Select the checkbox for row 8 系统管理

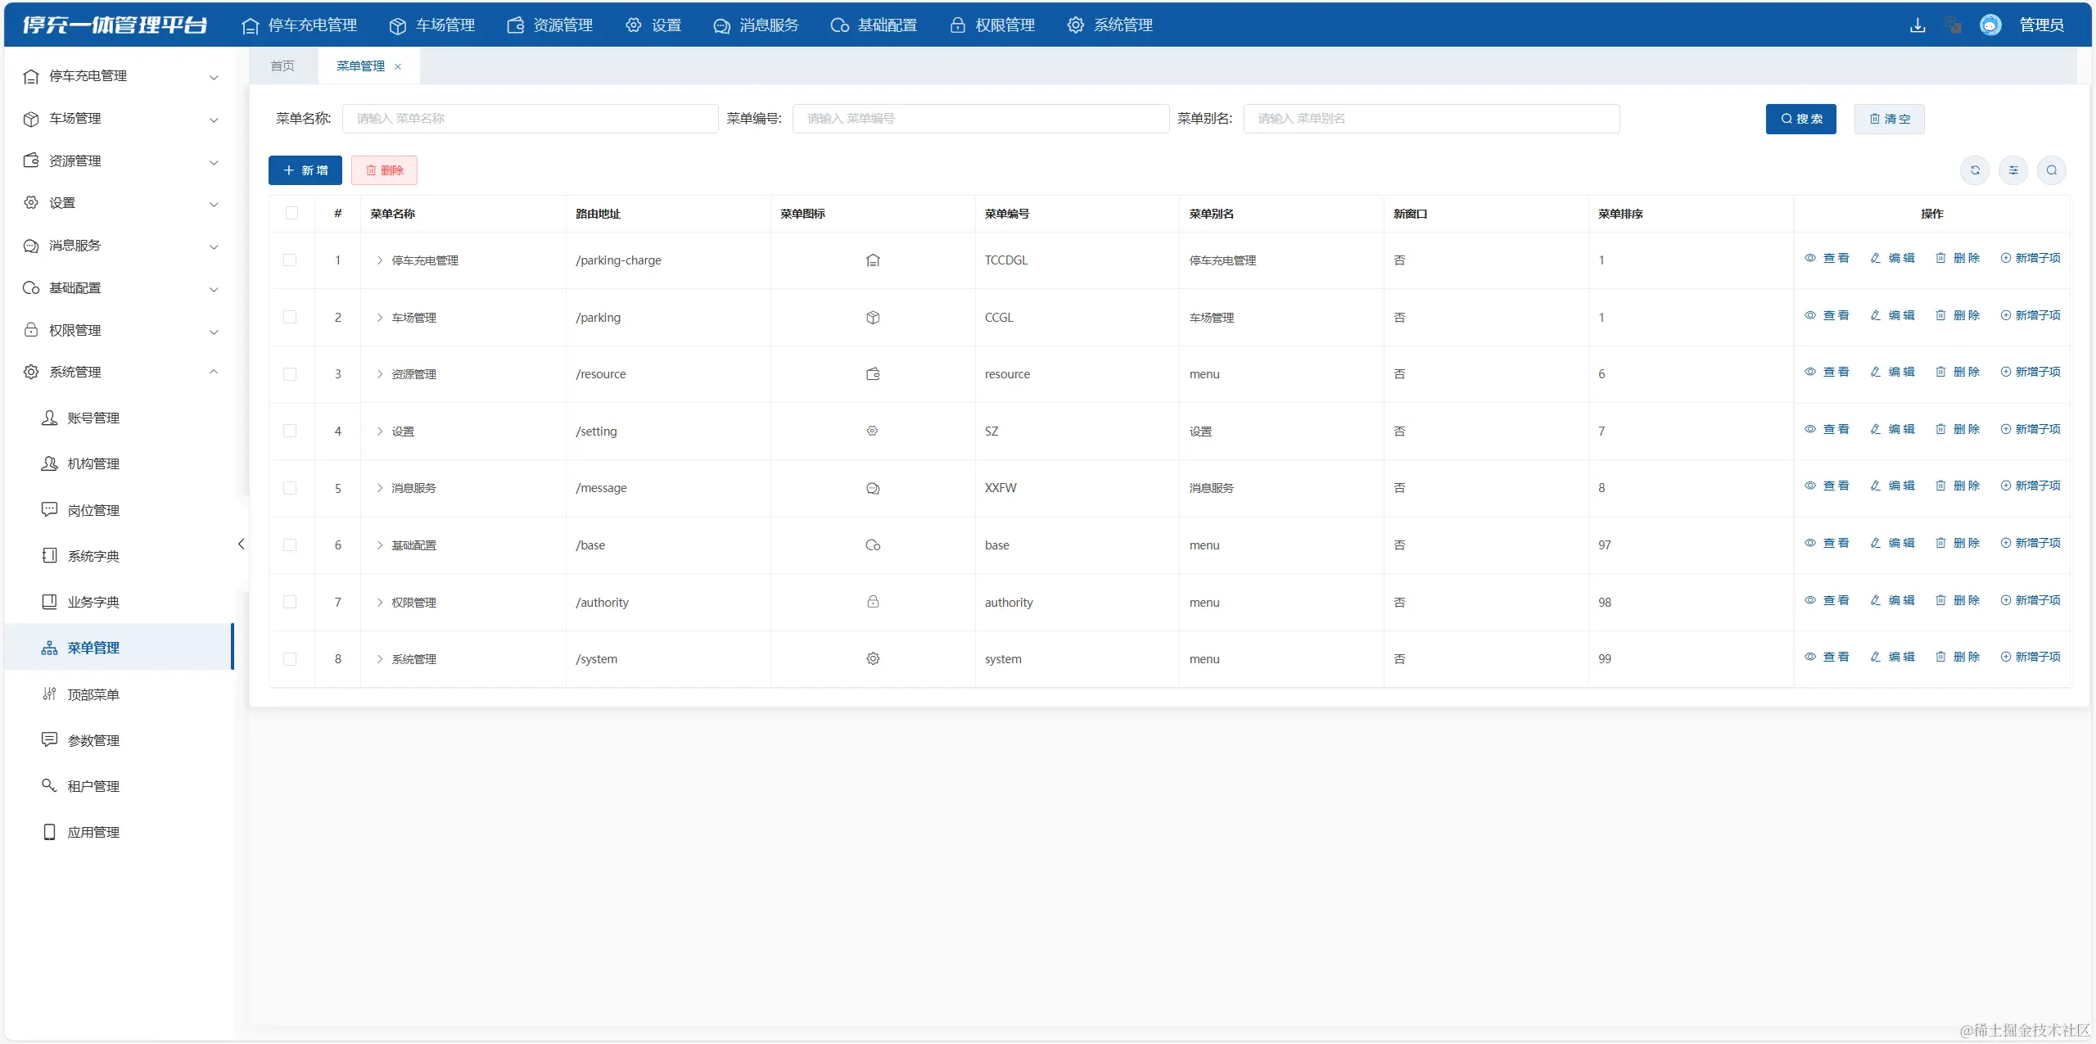click(290, 658)
